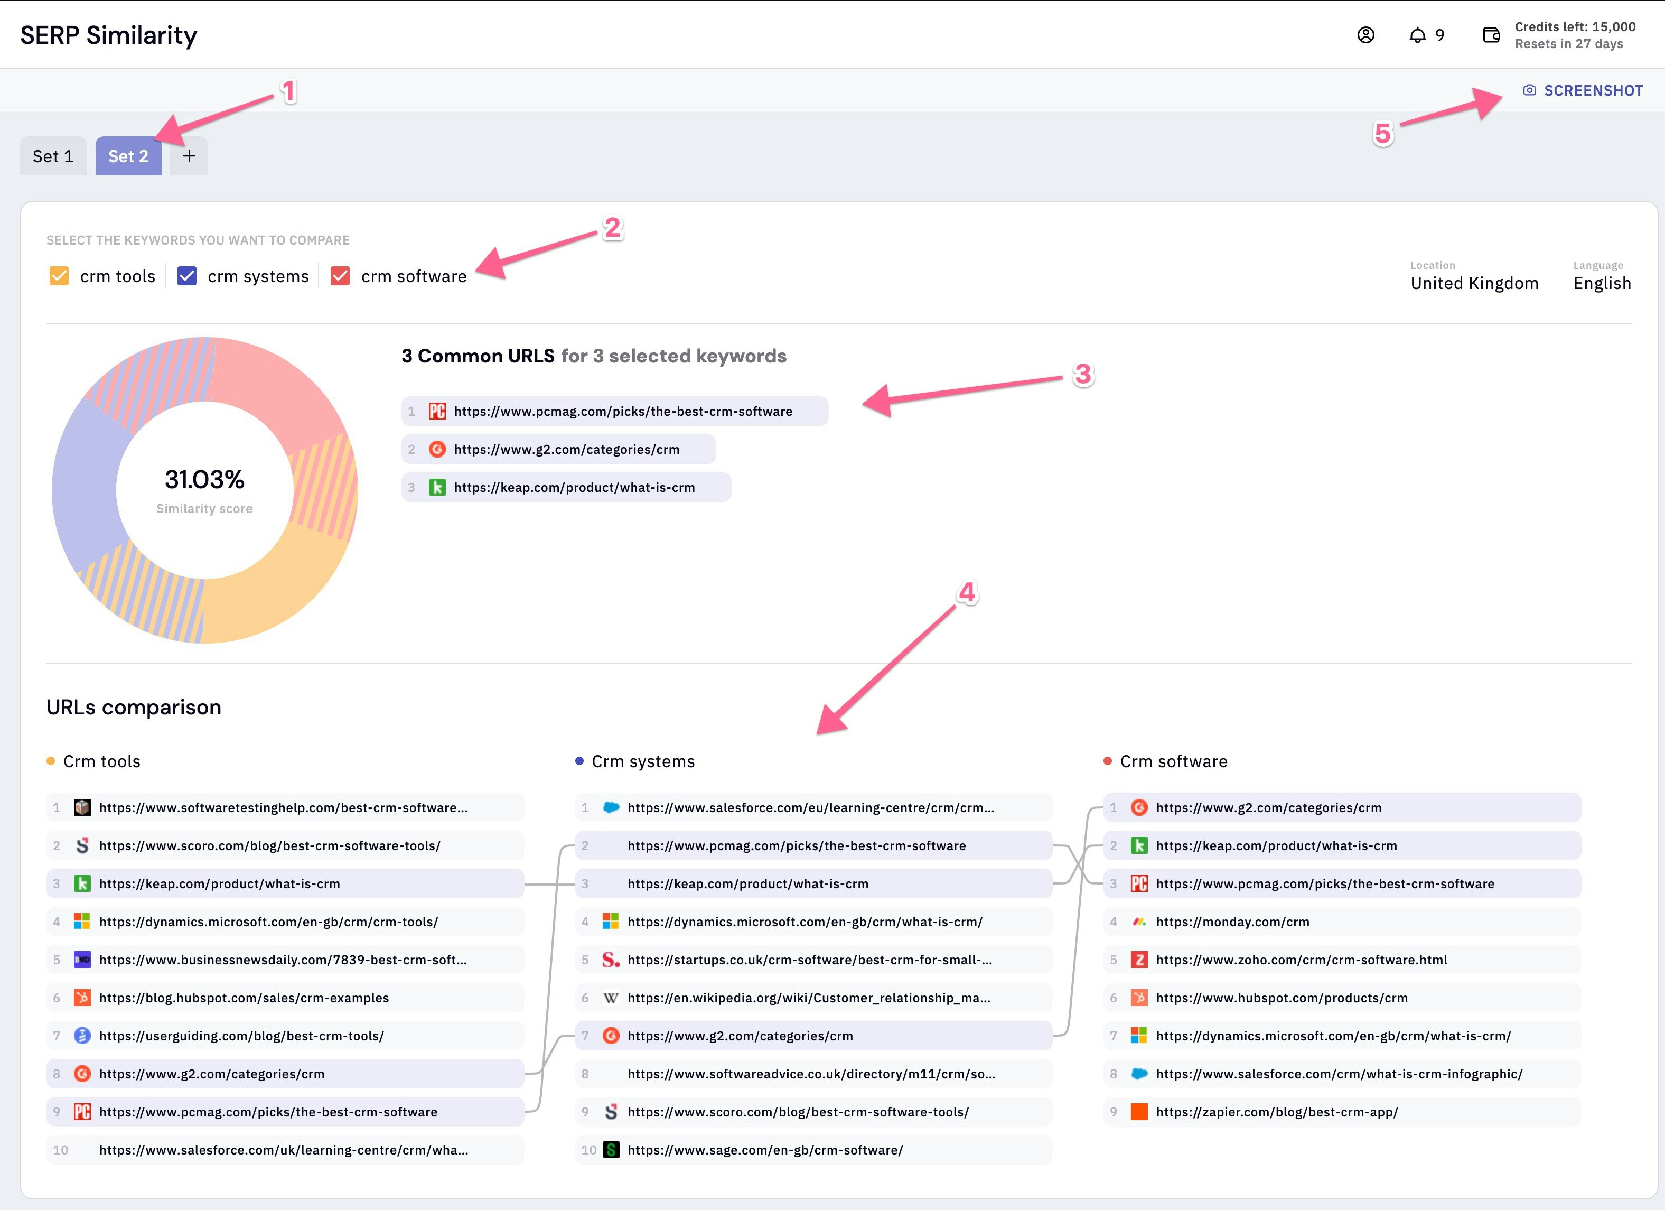Switch to the Set 1 tab
This screenshot has height=1210, width=1665.
[x=53, y=156]
